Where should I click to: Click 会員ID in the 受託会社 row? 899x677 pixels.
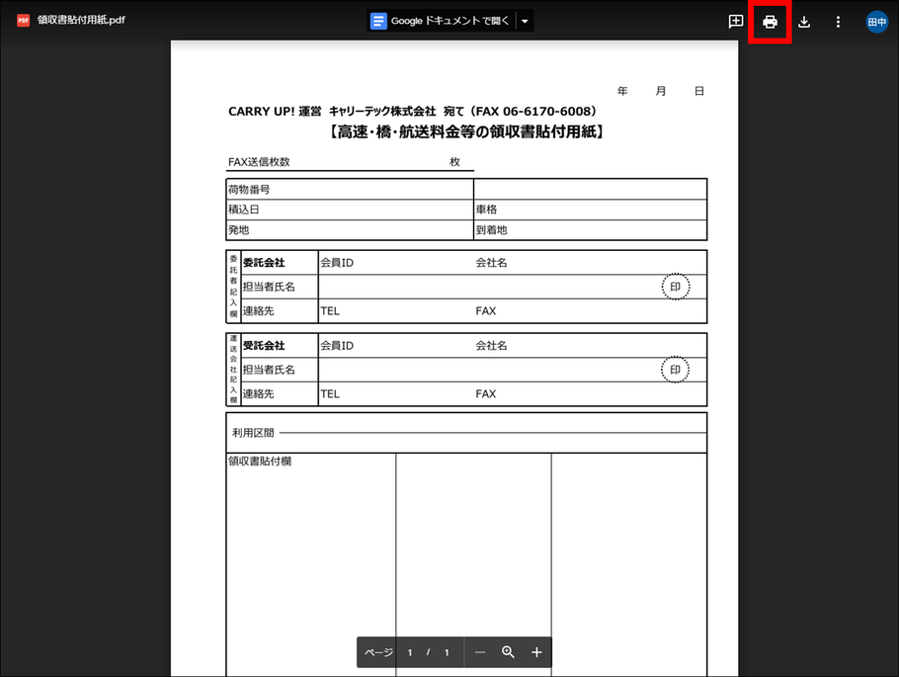(337, 346)
